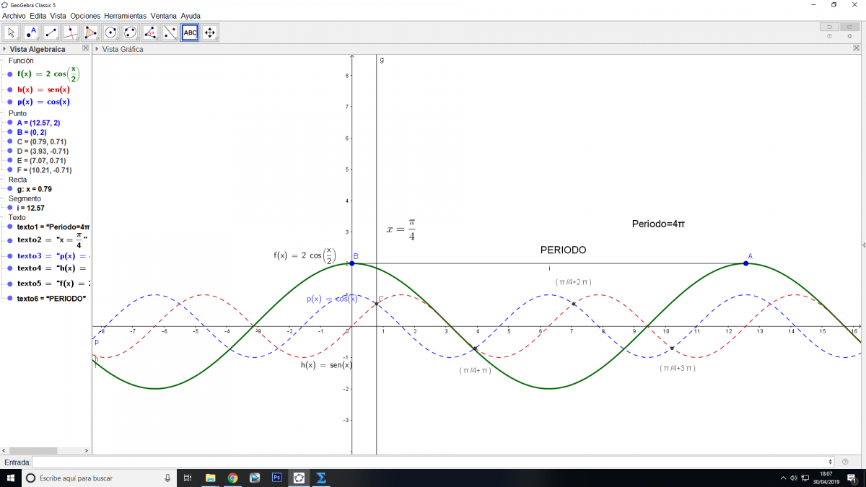The height and width of the screenshot is (487, 866).
Task: Choose the Ellipse conic tool
Action: tap(130, 32)
